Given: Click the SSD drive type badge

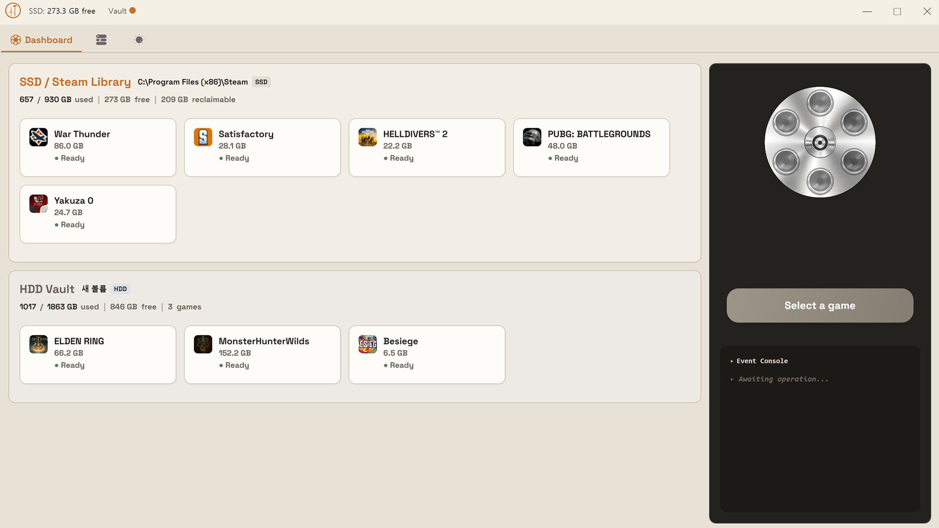Looking at the screenshot, I should pos(261,82).
